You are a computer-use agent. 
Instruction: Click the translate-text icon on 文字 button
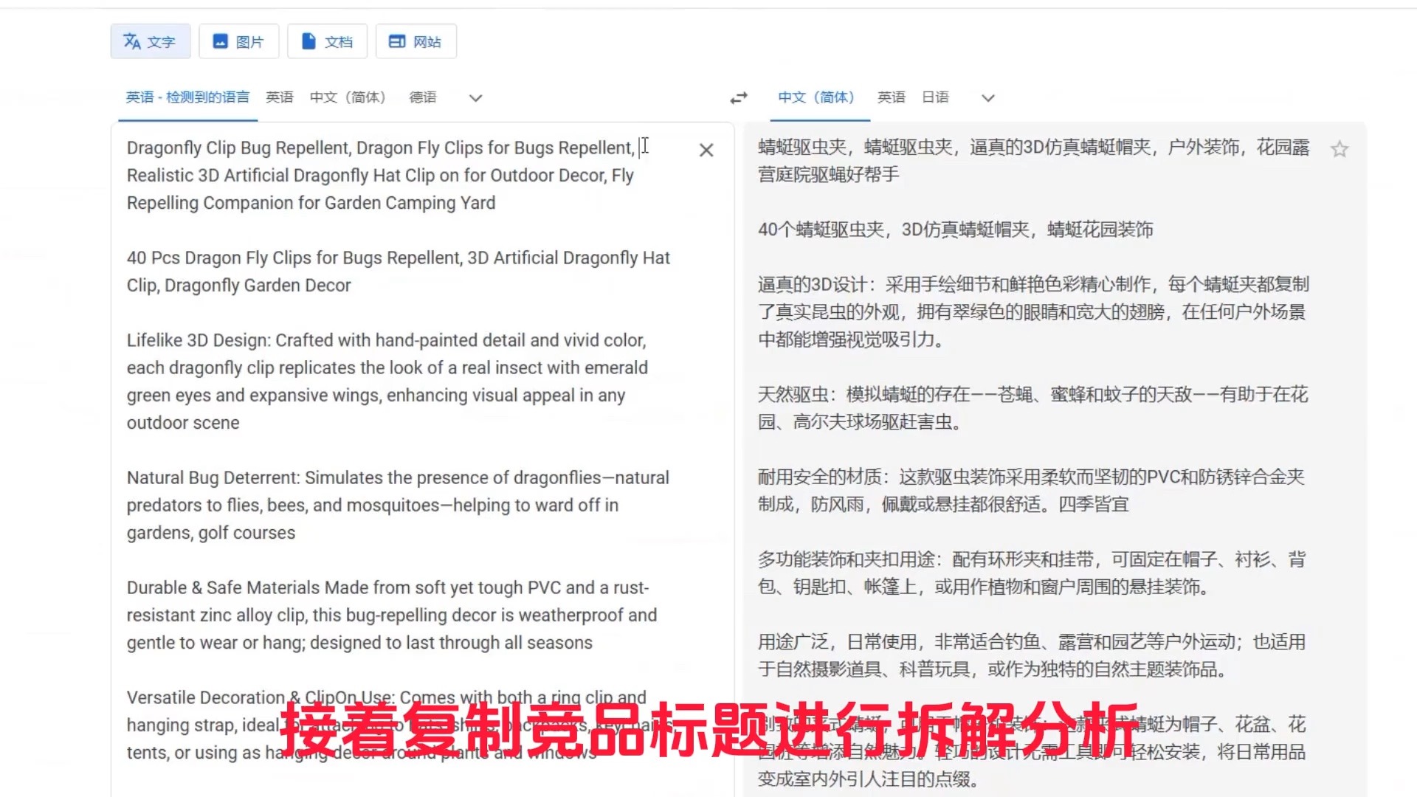pyautogui.click(x=132, y=41)
